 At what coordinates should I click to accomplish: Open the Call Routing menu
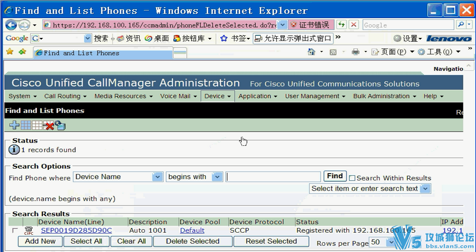point(65,96)
